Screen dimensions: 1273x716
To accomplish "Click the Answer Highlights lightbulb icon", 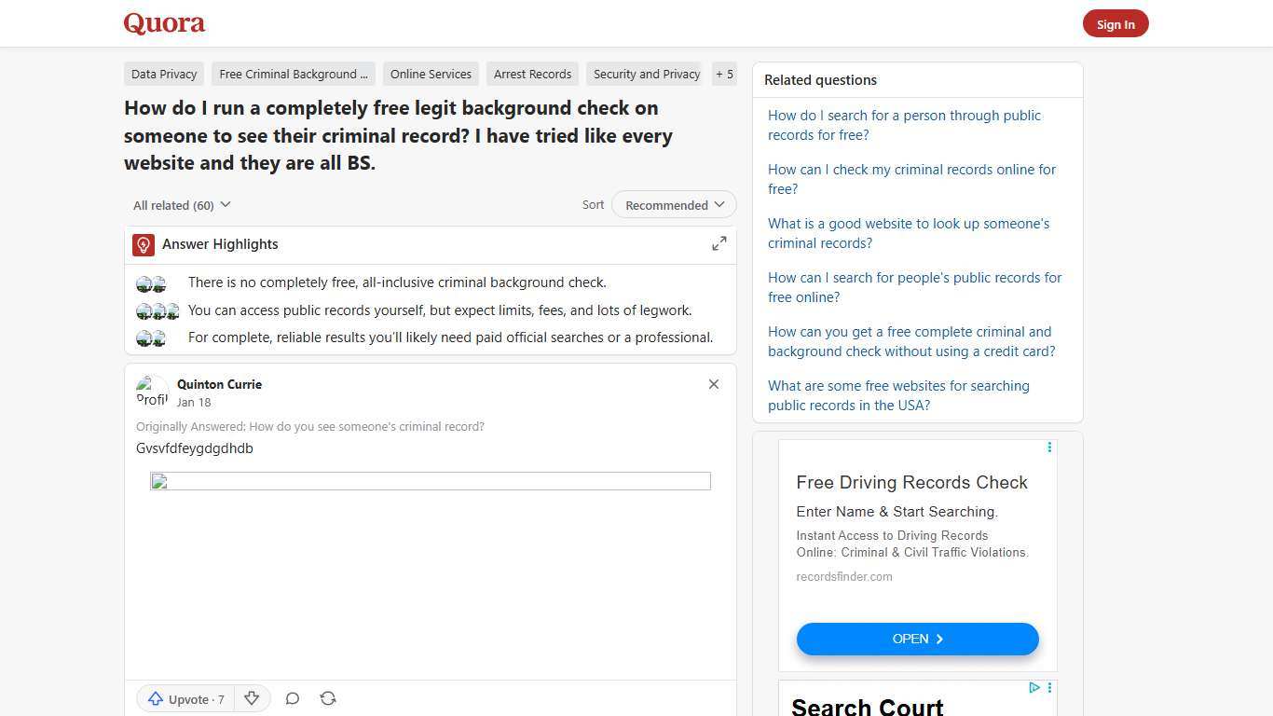I will 143,244.
